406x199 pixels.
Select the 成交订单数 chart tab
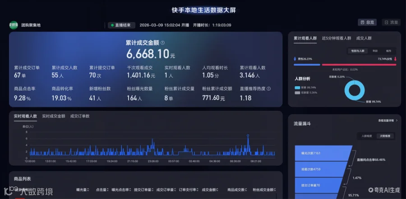tap(80, 116)
